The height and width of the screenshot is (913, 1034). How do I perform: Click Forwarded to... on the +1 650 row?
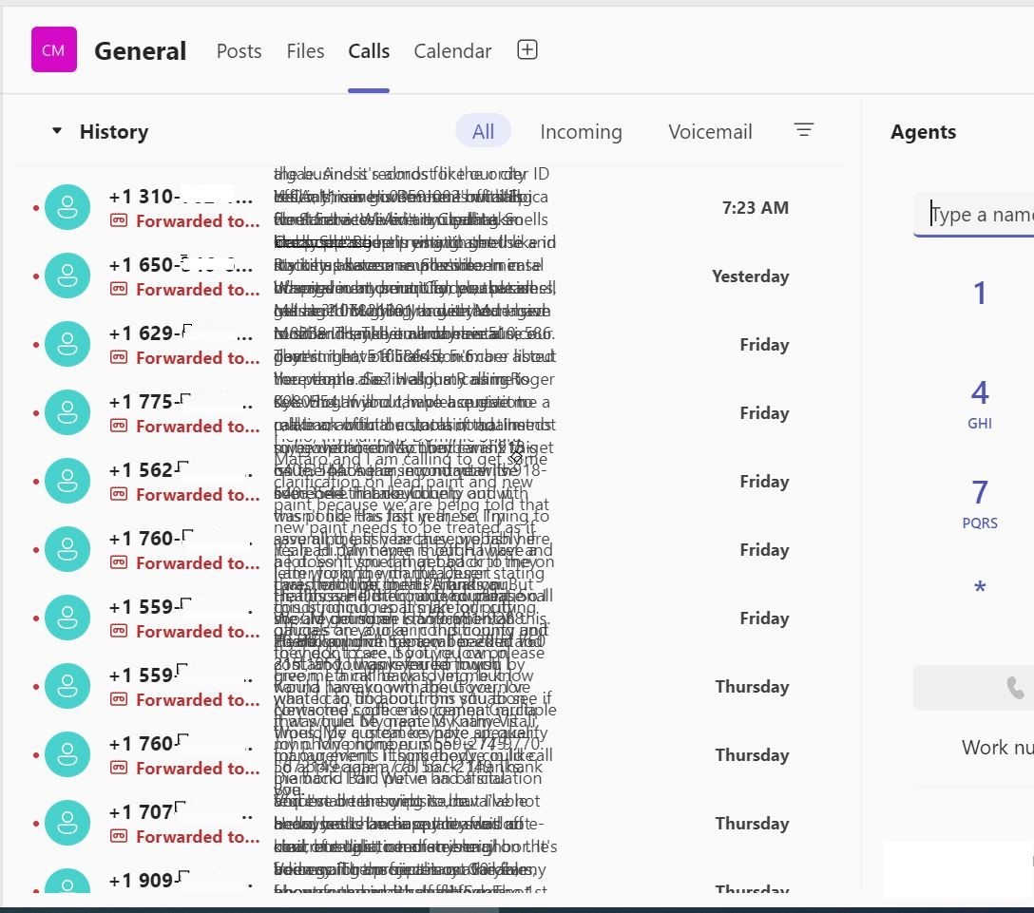coord(198,290)
